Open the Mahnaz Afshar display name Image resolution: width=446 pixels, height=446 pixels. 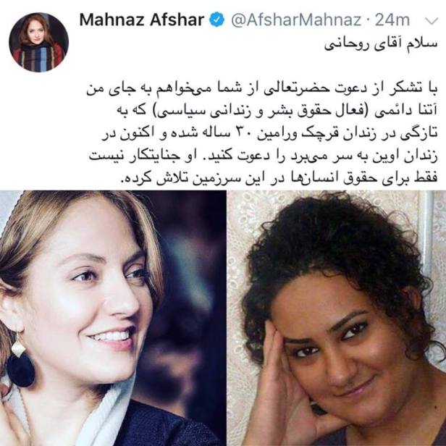tap(142, 20)
